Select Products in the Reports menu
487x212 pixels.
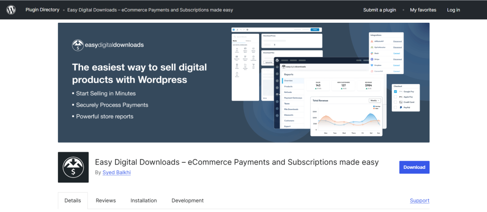(x=293, y=86)
